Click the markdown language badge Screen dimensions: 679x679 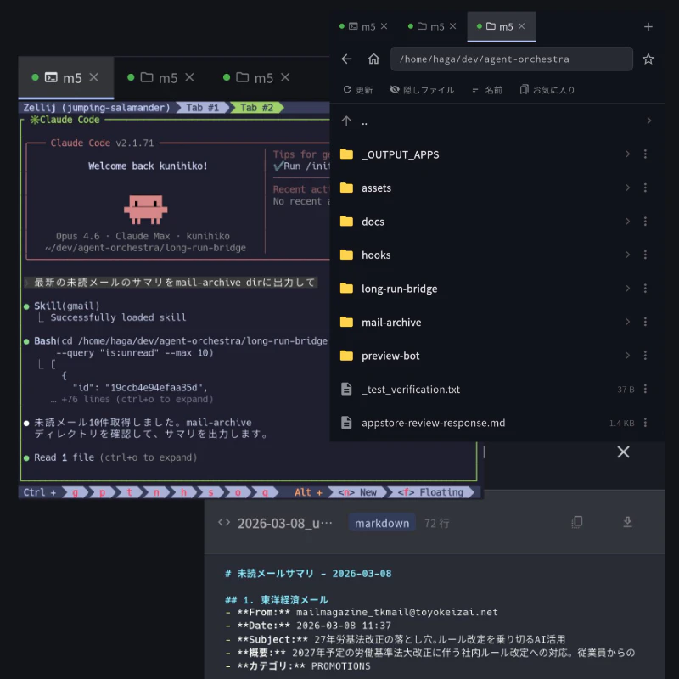tap(382, 523)
